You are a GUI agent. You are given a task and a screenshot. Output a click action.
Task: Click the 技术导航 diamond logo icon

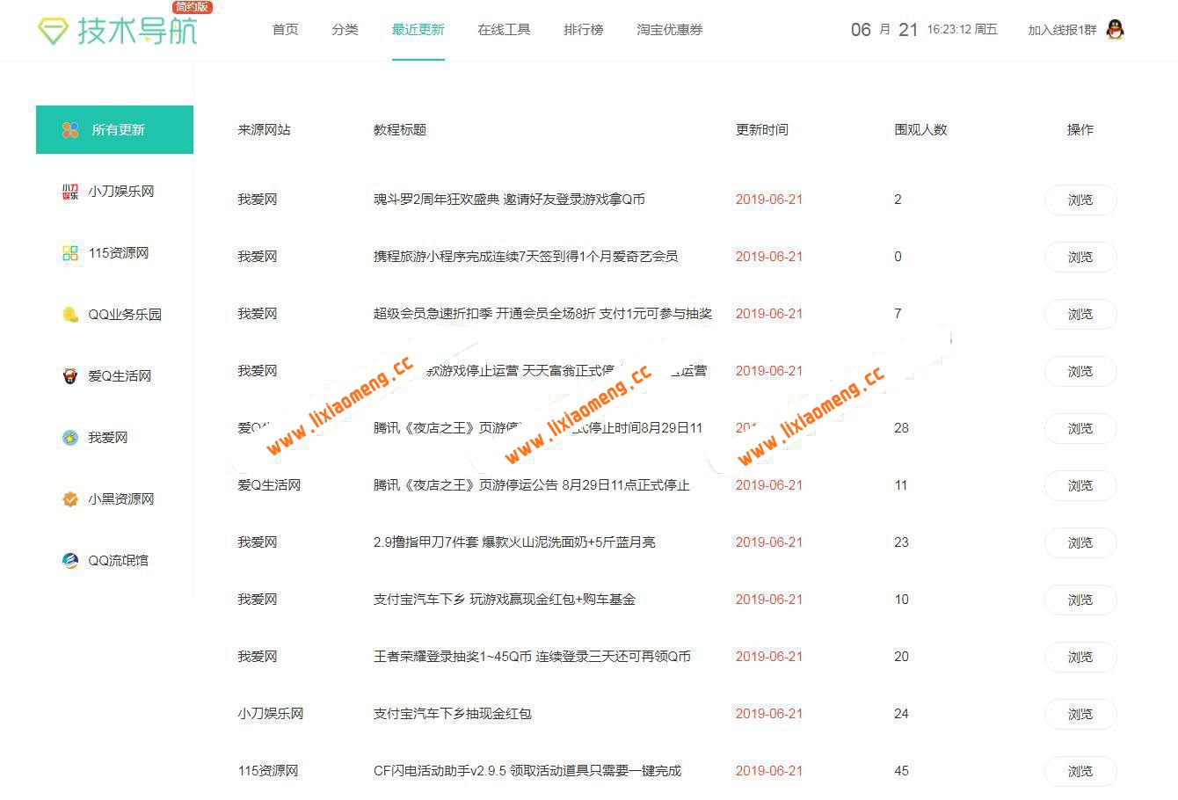pyautogui.click(x=55, y=29)
